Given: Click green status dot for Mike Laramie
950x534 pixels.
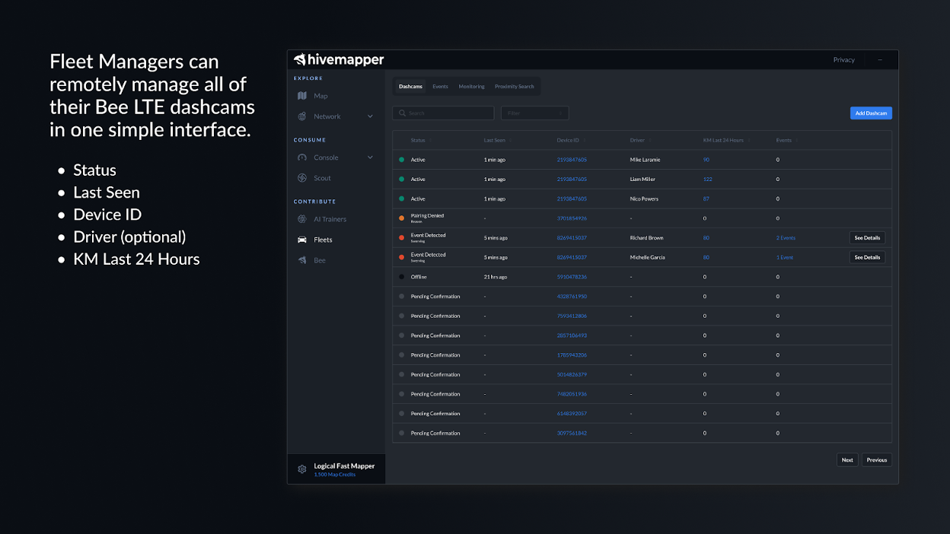Looking at the screenshot, I should pyautogui.click(x=401, y=160).
